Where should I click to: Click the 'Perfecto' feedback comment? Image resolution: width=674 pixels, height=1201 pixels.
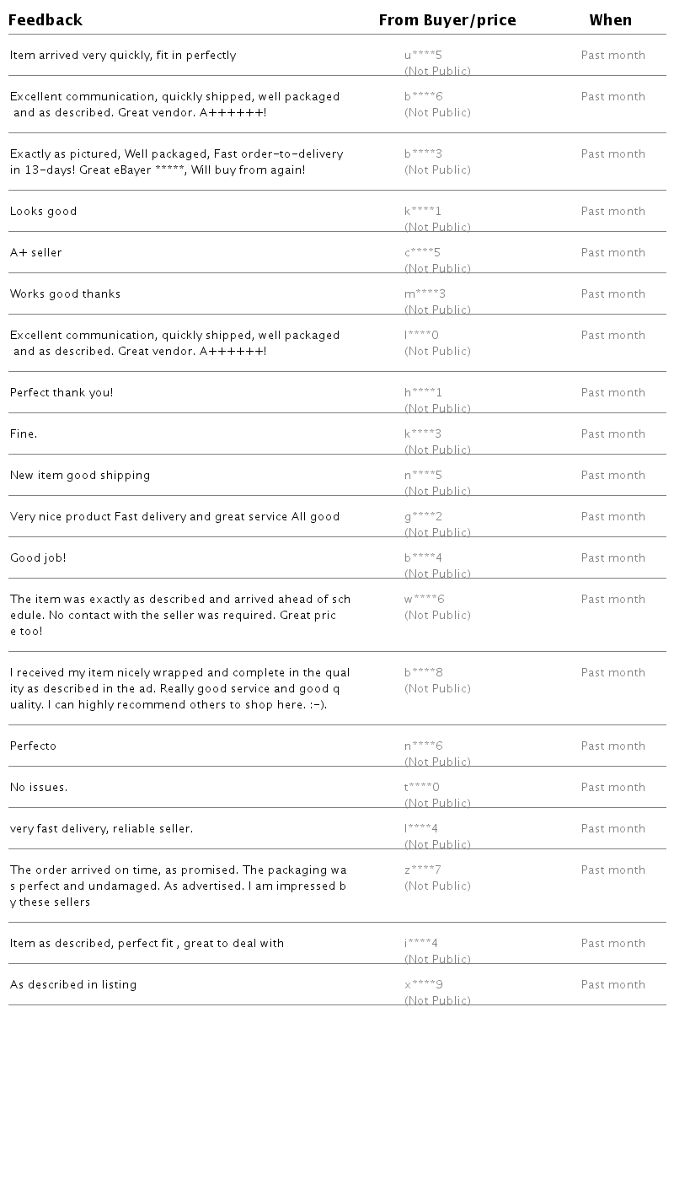[x=34, y=746]
